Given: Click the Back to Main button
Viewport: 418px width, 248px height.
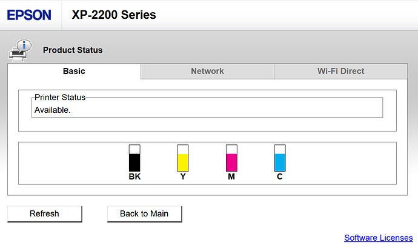Looking at the screenshot, I should click(144, 213).
